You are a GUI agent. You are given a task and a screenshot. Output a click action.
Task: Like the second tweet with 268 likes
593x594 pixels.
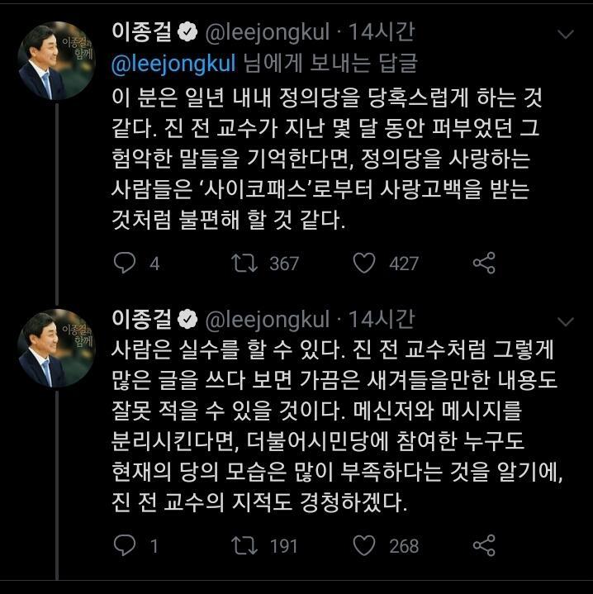point(364,545)
